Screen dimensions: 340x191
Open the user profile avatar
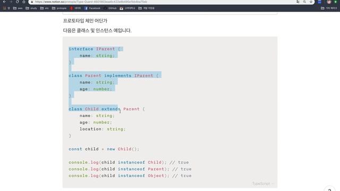coord(329,2)
